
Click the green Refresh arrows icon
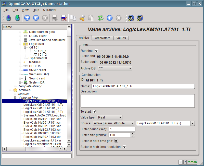101,18
